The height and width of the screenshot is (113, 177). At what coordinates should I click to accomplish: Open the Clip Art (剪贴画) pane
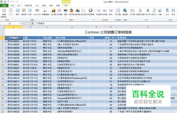[24, 12]
